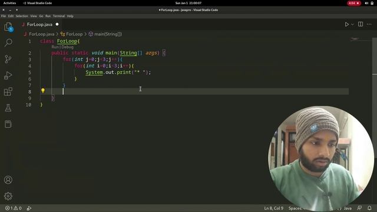Click the Java language mode indicator
This screenshot has width=377, height=212.
click(347, 208)
